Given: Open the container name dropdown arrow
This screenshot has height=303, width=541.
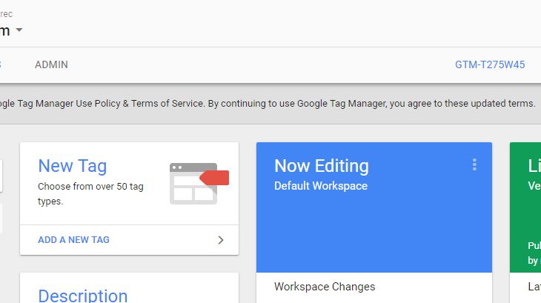Looking at the screenshot, I should pos(19,30).
